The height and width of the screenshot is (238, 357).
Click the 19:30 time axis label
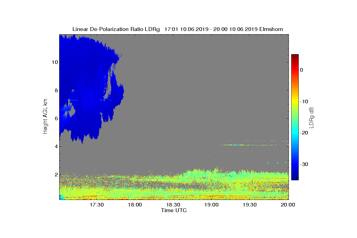[250, 205]
